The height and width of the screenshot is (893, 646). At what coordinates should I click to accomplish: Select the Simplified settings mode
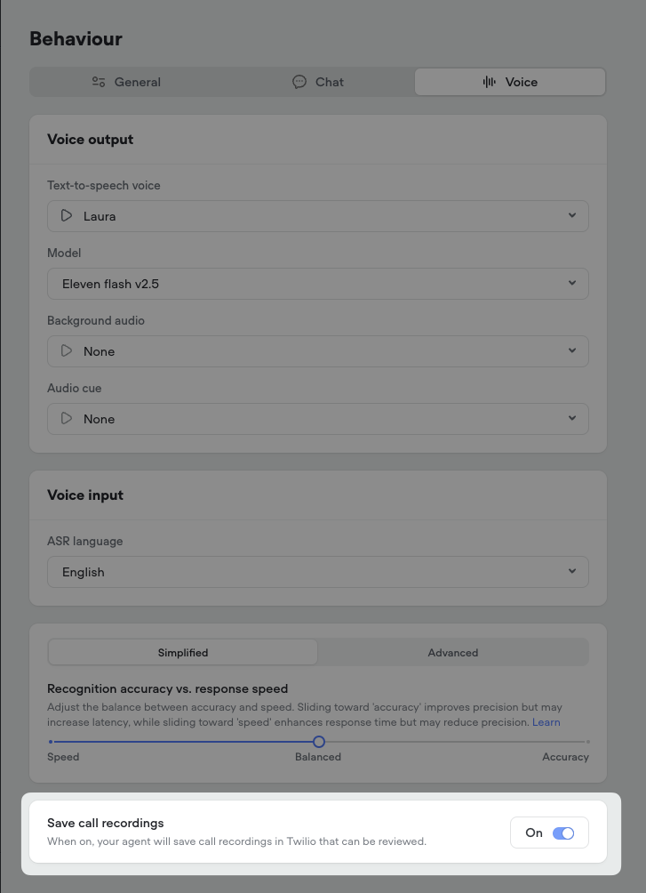click(x=183, y=652)
